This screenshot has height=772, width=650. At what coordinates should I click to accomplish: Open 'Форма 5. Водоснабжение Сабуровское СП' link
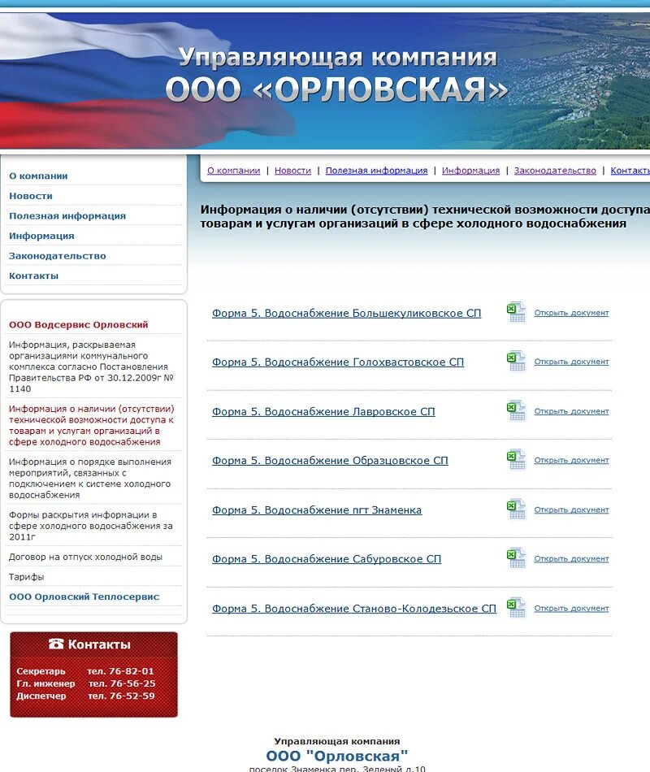click(x=327, y=559)
